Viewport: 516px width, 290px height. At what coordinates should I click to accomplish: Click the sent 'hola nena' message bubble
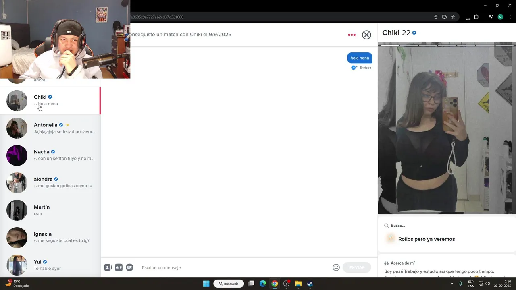[x=360, y=58]
